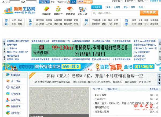Click the 更多资讯>> link
This screenshot has height=117, width=161.
pyautogui.click(x=155, y=89)
